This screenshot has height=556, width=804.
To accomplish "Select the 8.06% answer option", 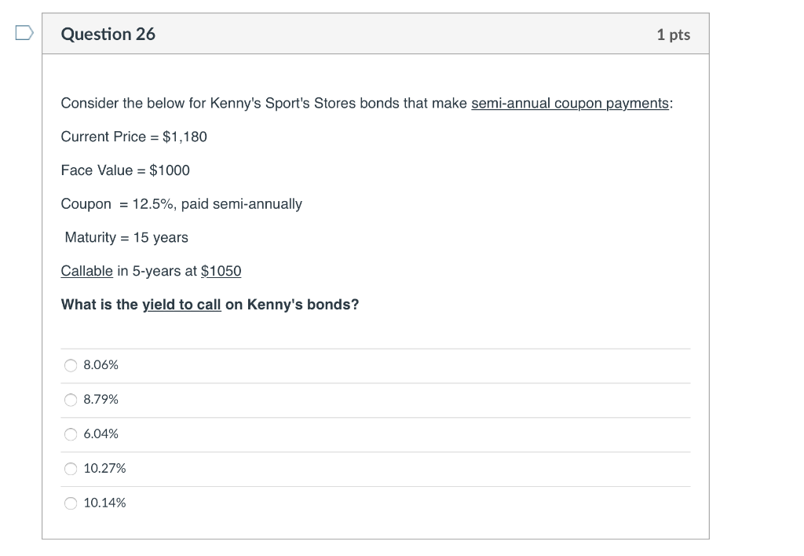I will (71, 365).
